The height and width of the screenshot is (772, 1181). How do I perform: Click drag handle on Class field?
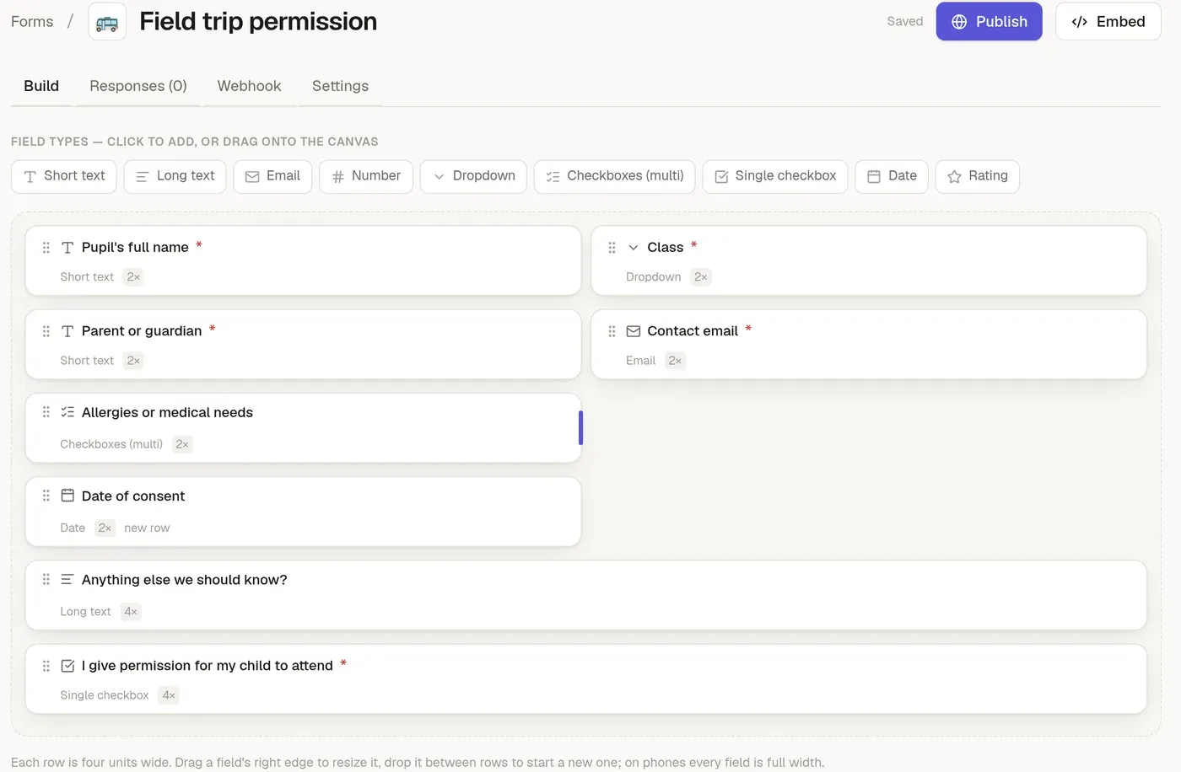click(x=612, y=248)
